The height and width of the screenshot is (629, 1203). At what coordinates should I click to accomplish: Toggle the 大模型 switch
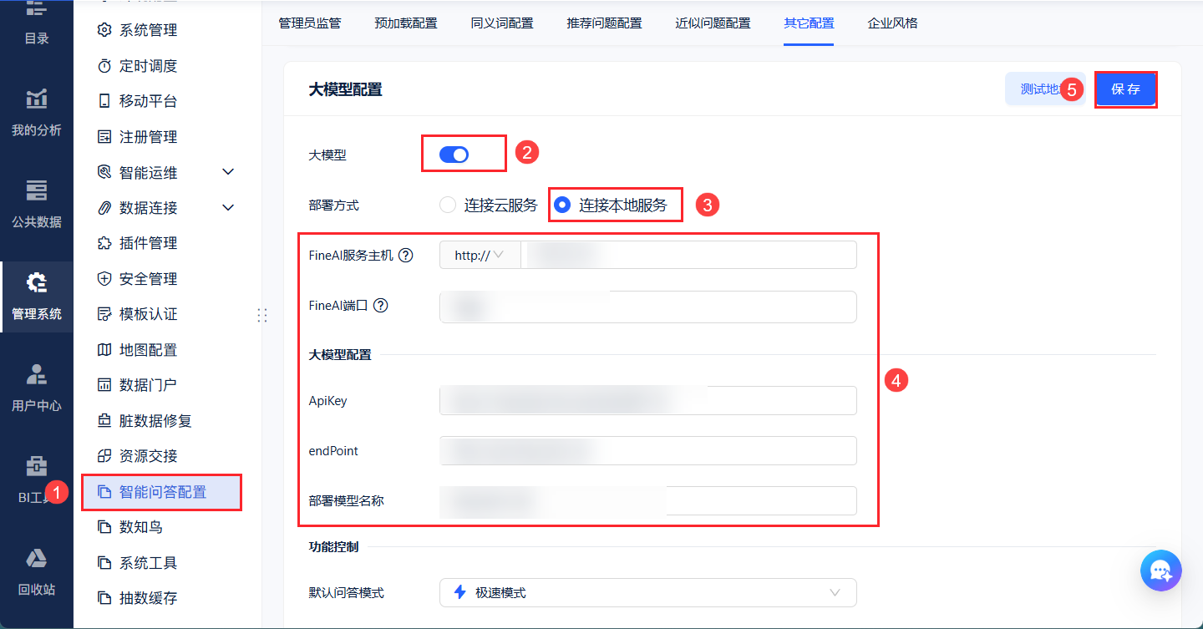pos(454,155)
